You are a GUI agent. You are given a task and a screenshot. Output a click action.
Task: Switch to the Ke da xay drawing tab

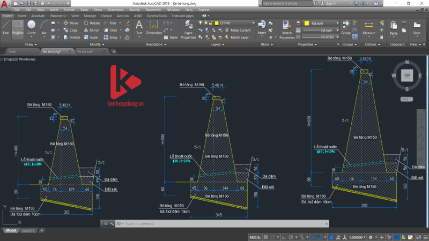pos(85,51)
